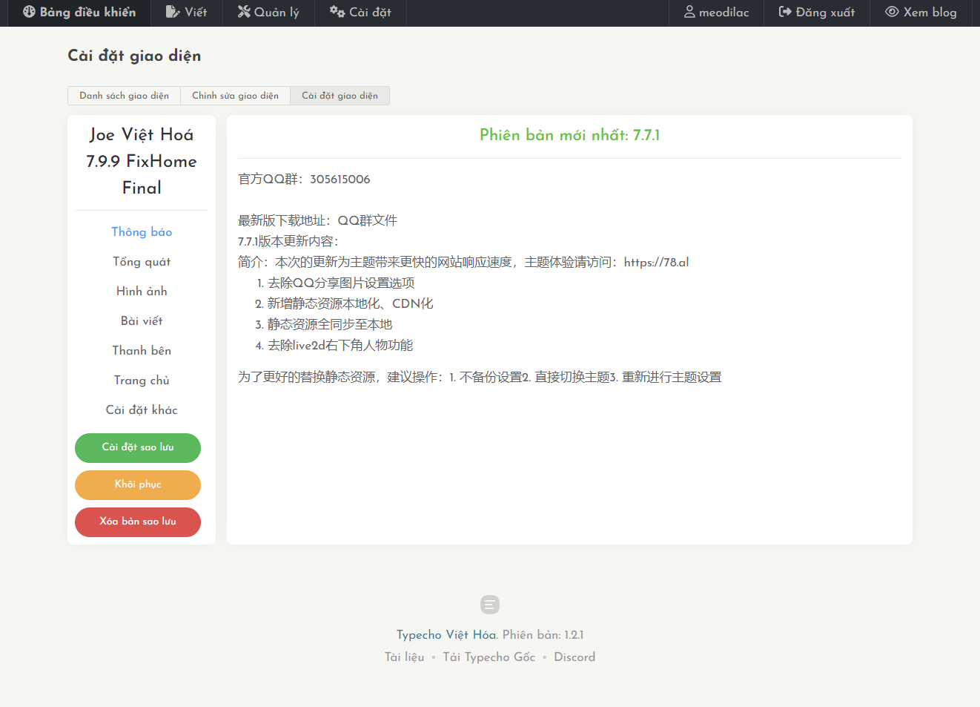This screenshot has width=980, height=707.
Task: Click the dashboard icon beside Bảng điều khiển
Action: click(x=29, y=12)
